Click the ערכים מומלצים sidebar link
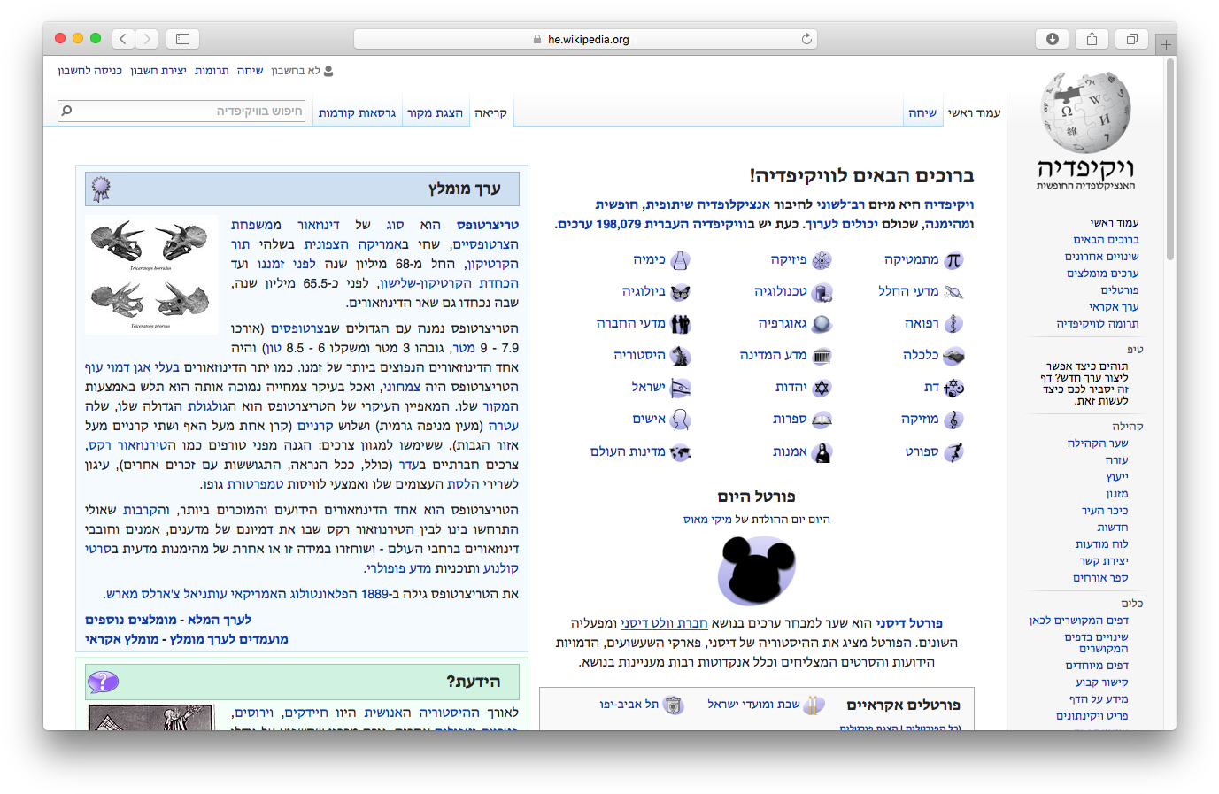Viewport: 1219px width, 794px height. pyautogui.click(x=1102, y=274)
